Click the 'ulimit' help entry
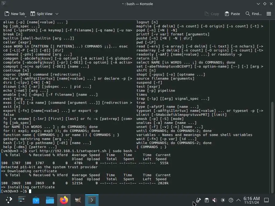The height and width of the screenshot is (206, 275). point(182,115)
